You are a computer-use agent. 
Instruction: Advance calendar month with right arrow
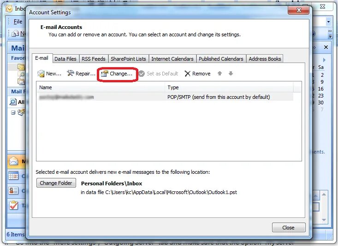(x=324, y=60)
